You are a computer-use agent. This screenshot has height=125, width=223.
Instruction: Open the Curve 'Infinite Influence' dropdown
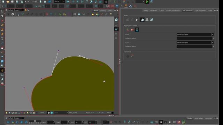pos(195,42)
